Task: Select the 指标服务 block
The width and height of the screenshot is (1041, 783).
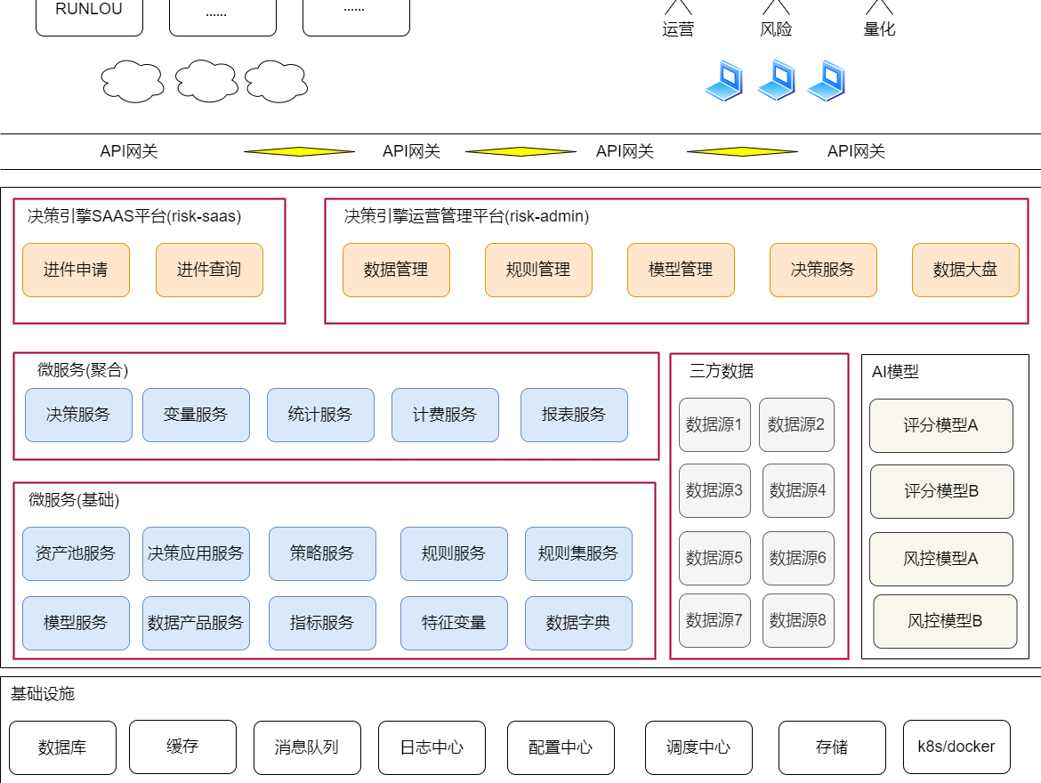Action: click(322, 623)
